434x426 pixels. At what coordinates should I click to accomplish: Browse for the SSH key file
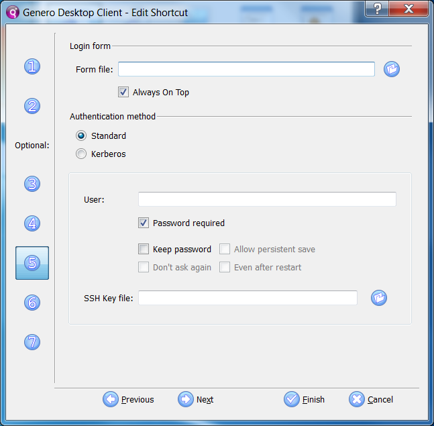(379, 298)
